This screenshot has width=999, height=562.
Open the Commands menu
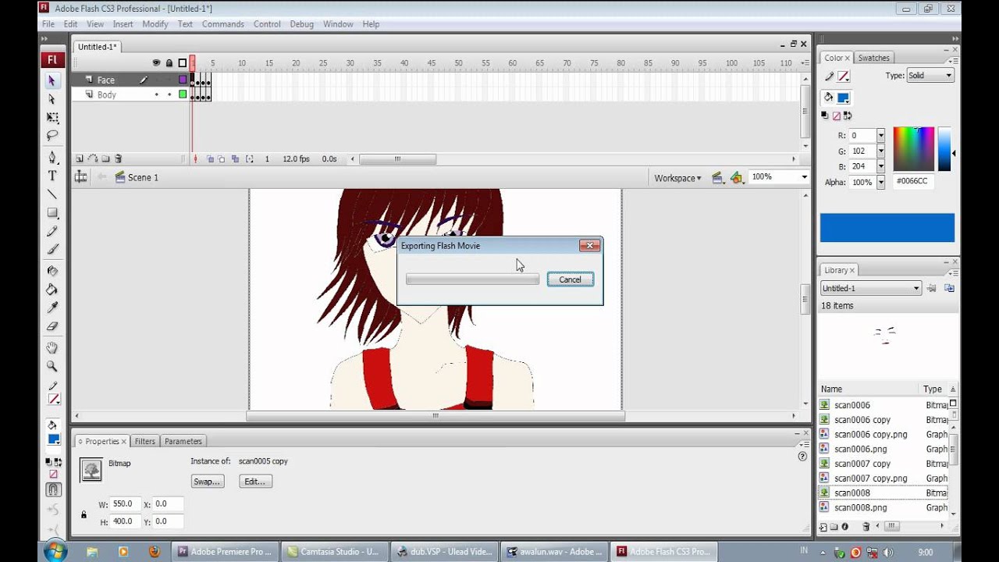[222, 24]
